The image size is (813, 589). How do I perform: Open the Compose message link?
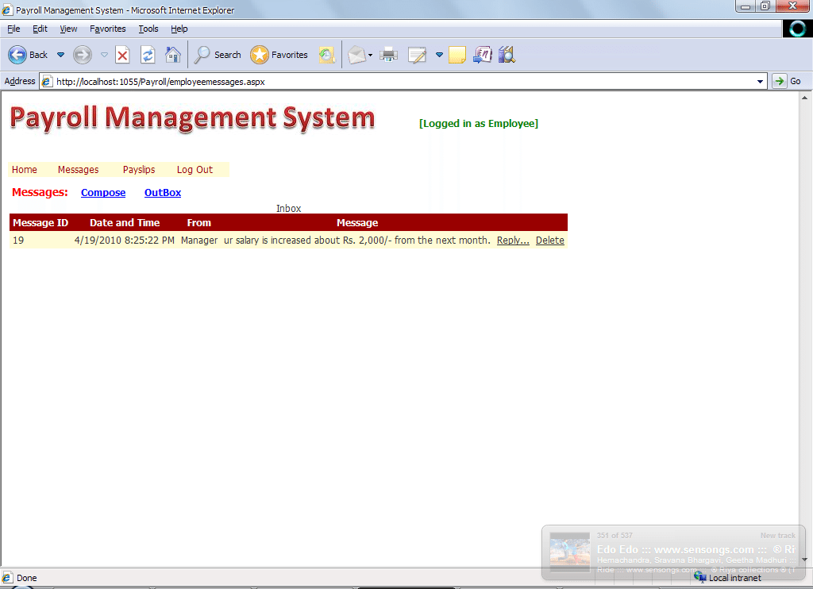(103, 193)
